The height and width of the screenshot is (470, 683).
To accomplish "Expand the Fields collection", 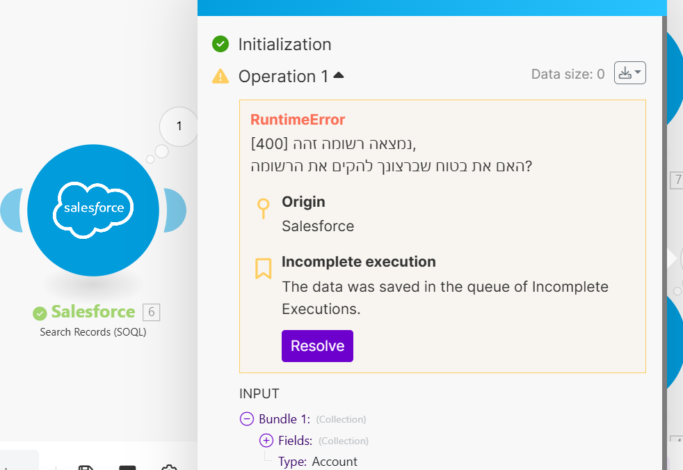I will [266, 440].
